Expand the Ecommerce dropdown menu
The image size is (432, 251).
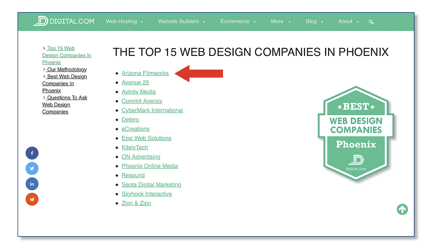point(238,22)
